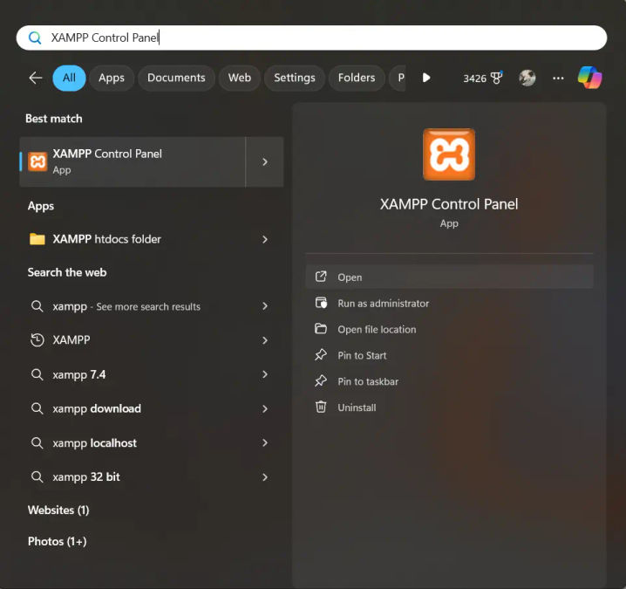Expand chevron for xampp 32 bit
Image resolution: width=626 pixels, height=589 pixels.
click(265, 477)
